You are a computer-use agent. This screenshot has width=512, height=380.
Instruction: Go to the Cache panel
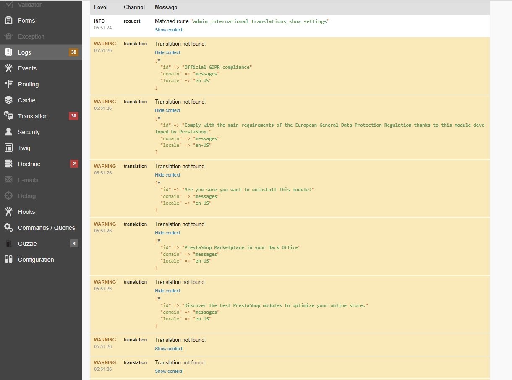pyautogui.click(x=26, y=100)
